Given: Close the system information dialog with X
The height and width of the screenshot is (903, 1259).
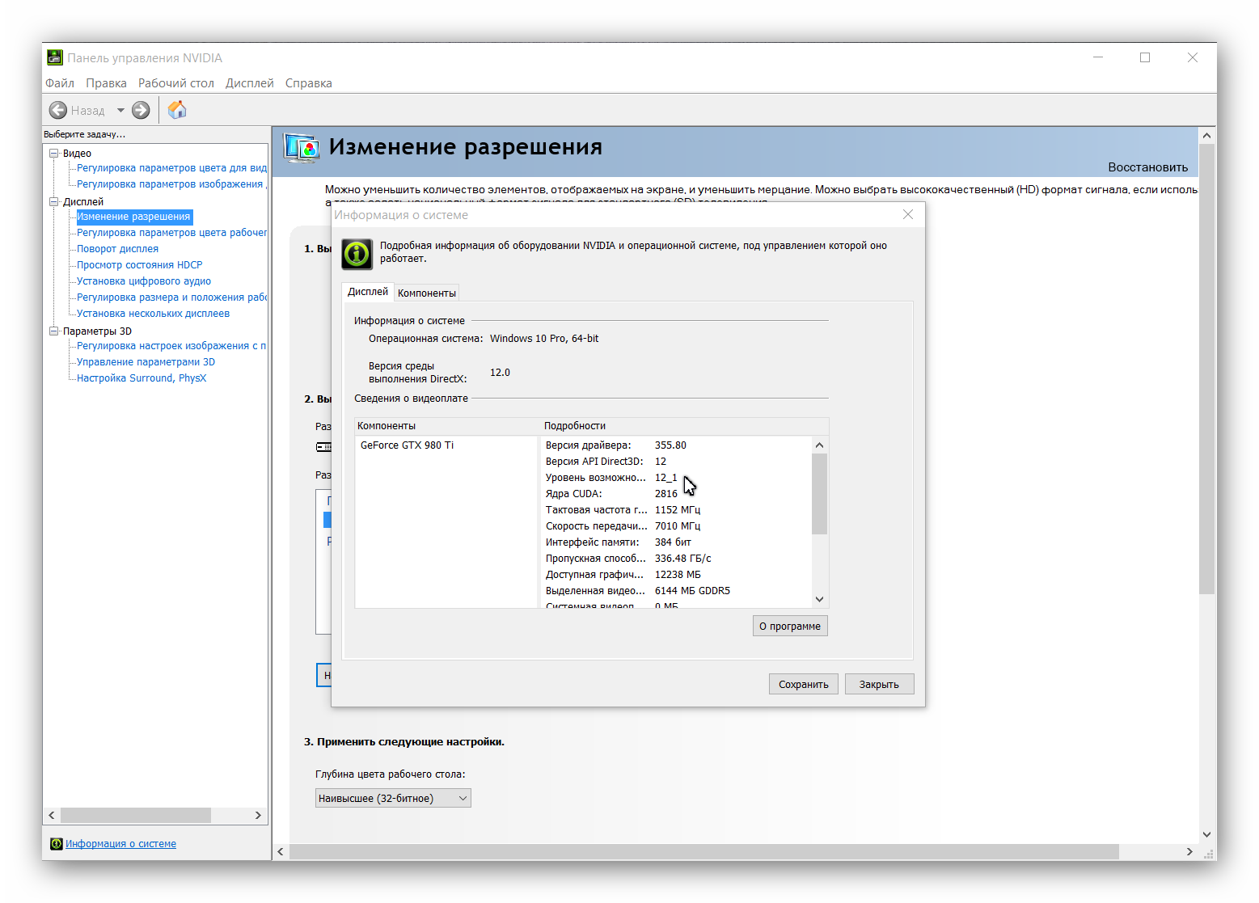Looking at the screenshot, I should [908, 214].
